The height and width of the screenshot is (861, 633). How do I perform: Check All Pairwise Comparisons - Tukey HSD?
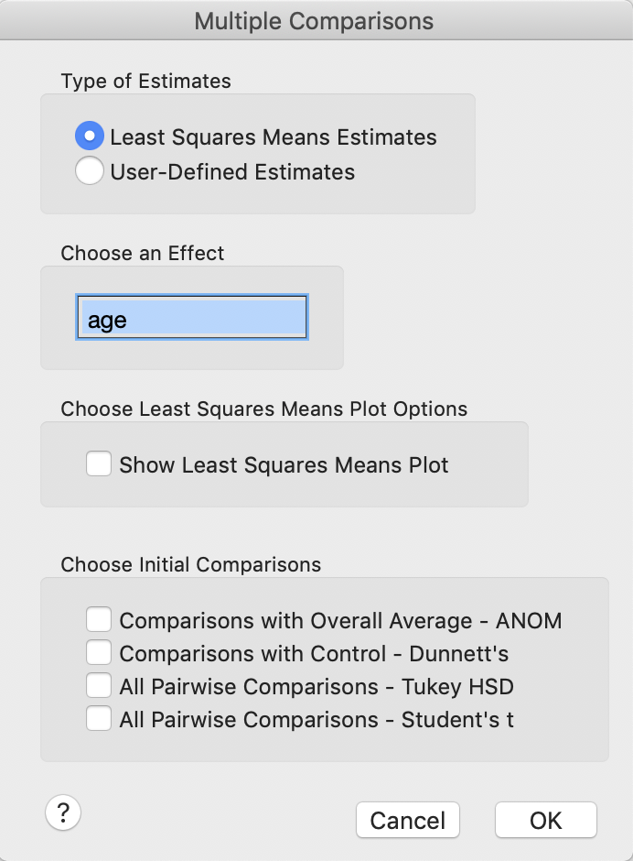(98, 685)
